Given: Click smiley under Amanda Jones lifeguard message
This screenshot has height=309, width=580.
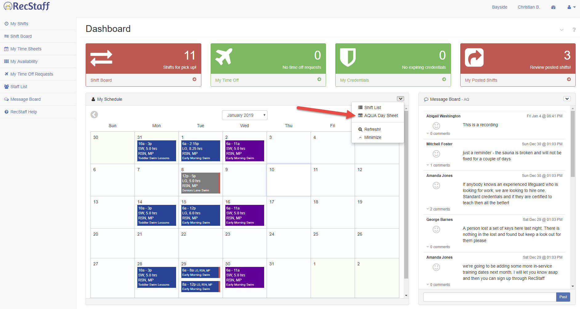Looking at the screenshot, I should [x=436, y=185].
